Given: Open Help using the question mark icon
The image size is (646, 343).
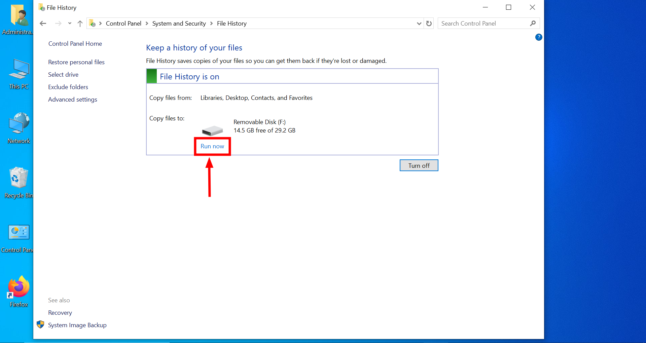Looking at the screenshot, I should (x=539, y=37).
